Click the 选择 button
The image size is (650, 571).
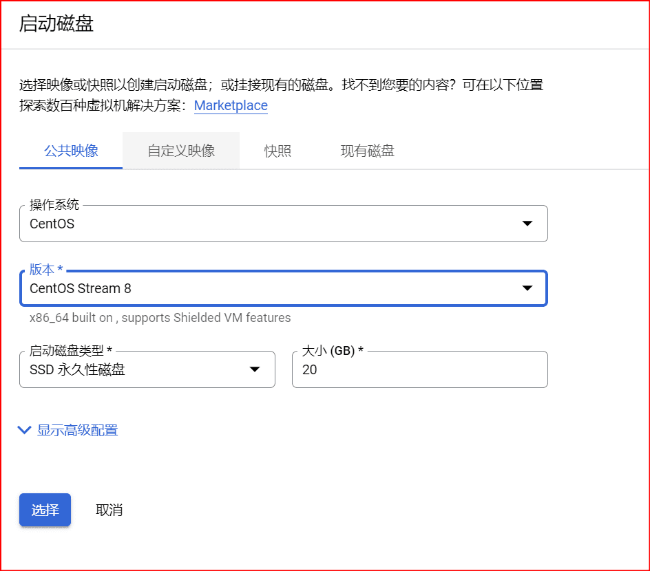[x=44, y=510]
